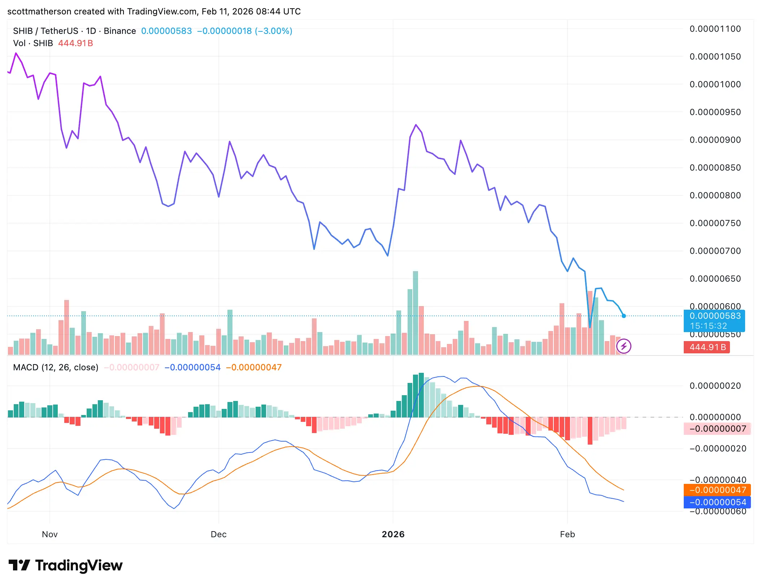Click the 2026 label on time axis
This screenshot has height=587, width=761.
coord(393,534)
